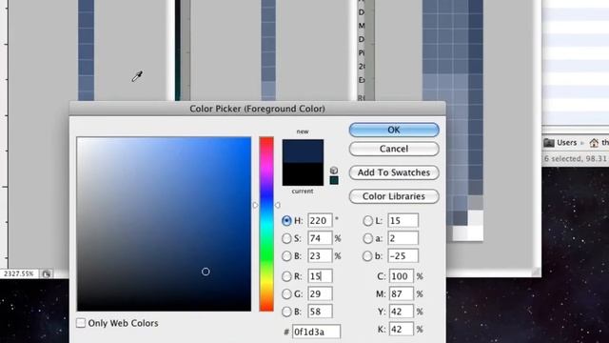
Task: Select the H hue radio button
Action: 286,221
